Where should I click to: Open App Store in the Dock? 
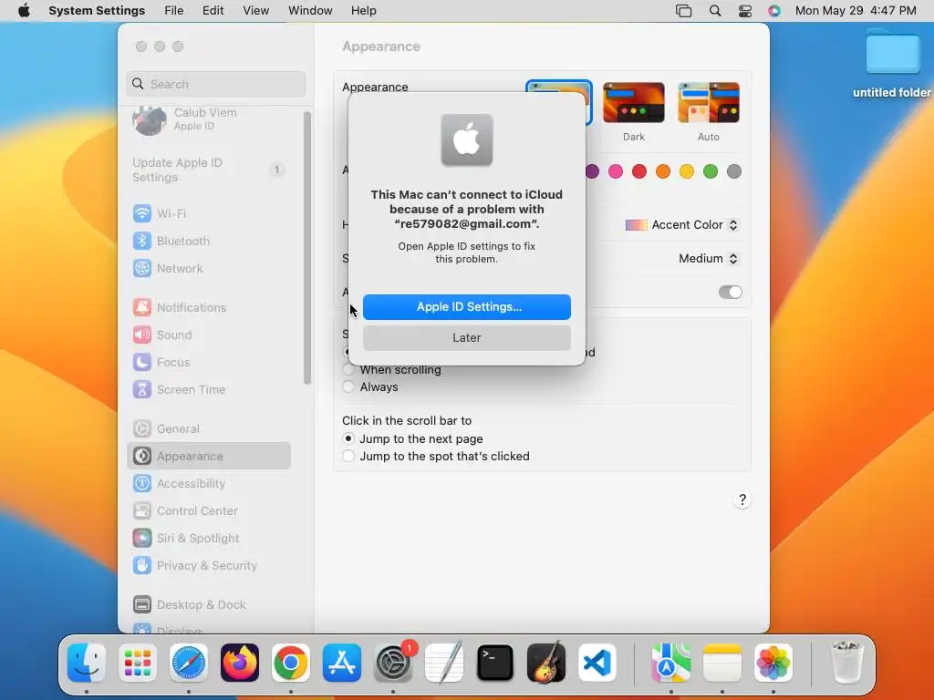point(342,663)
